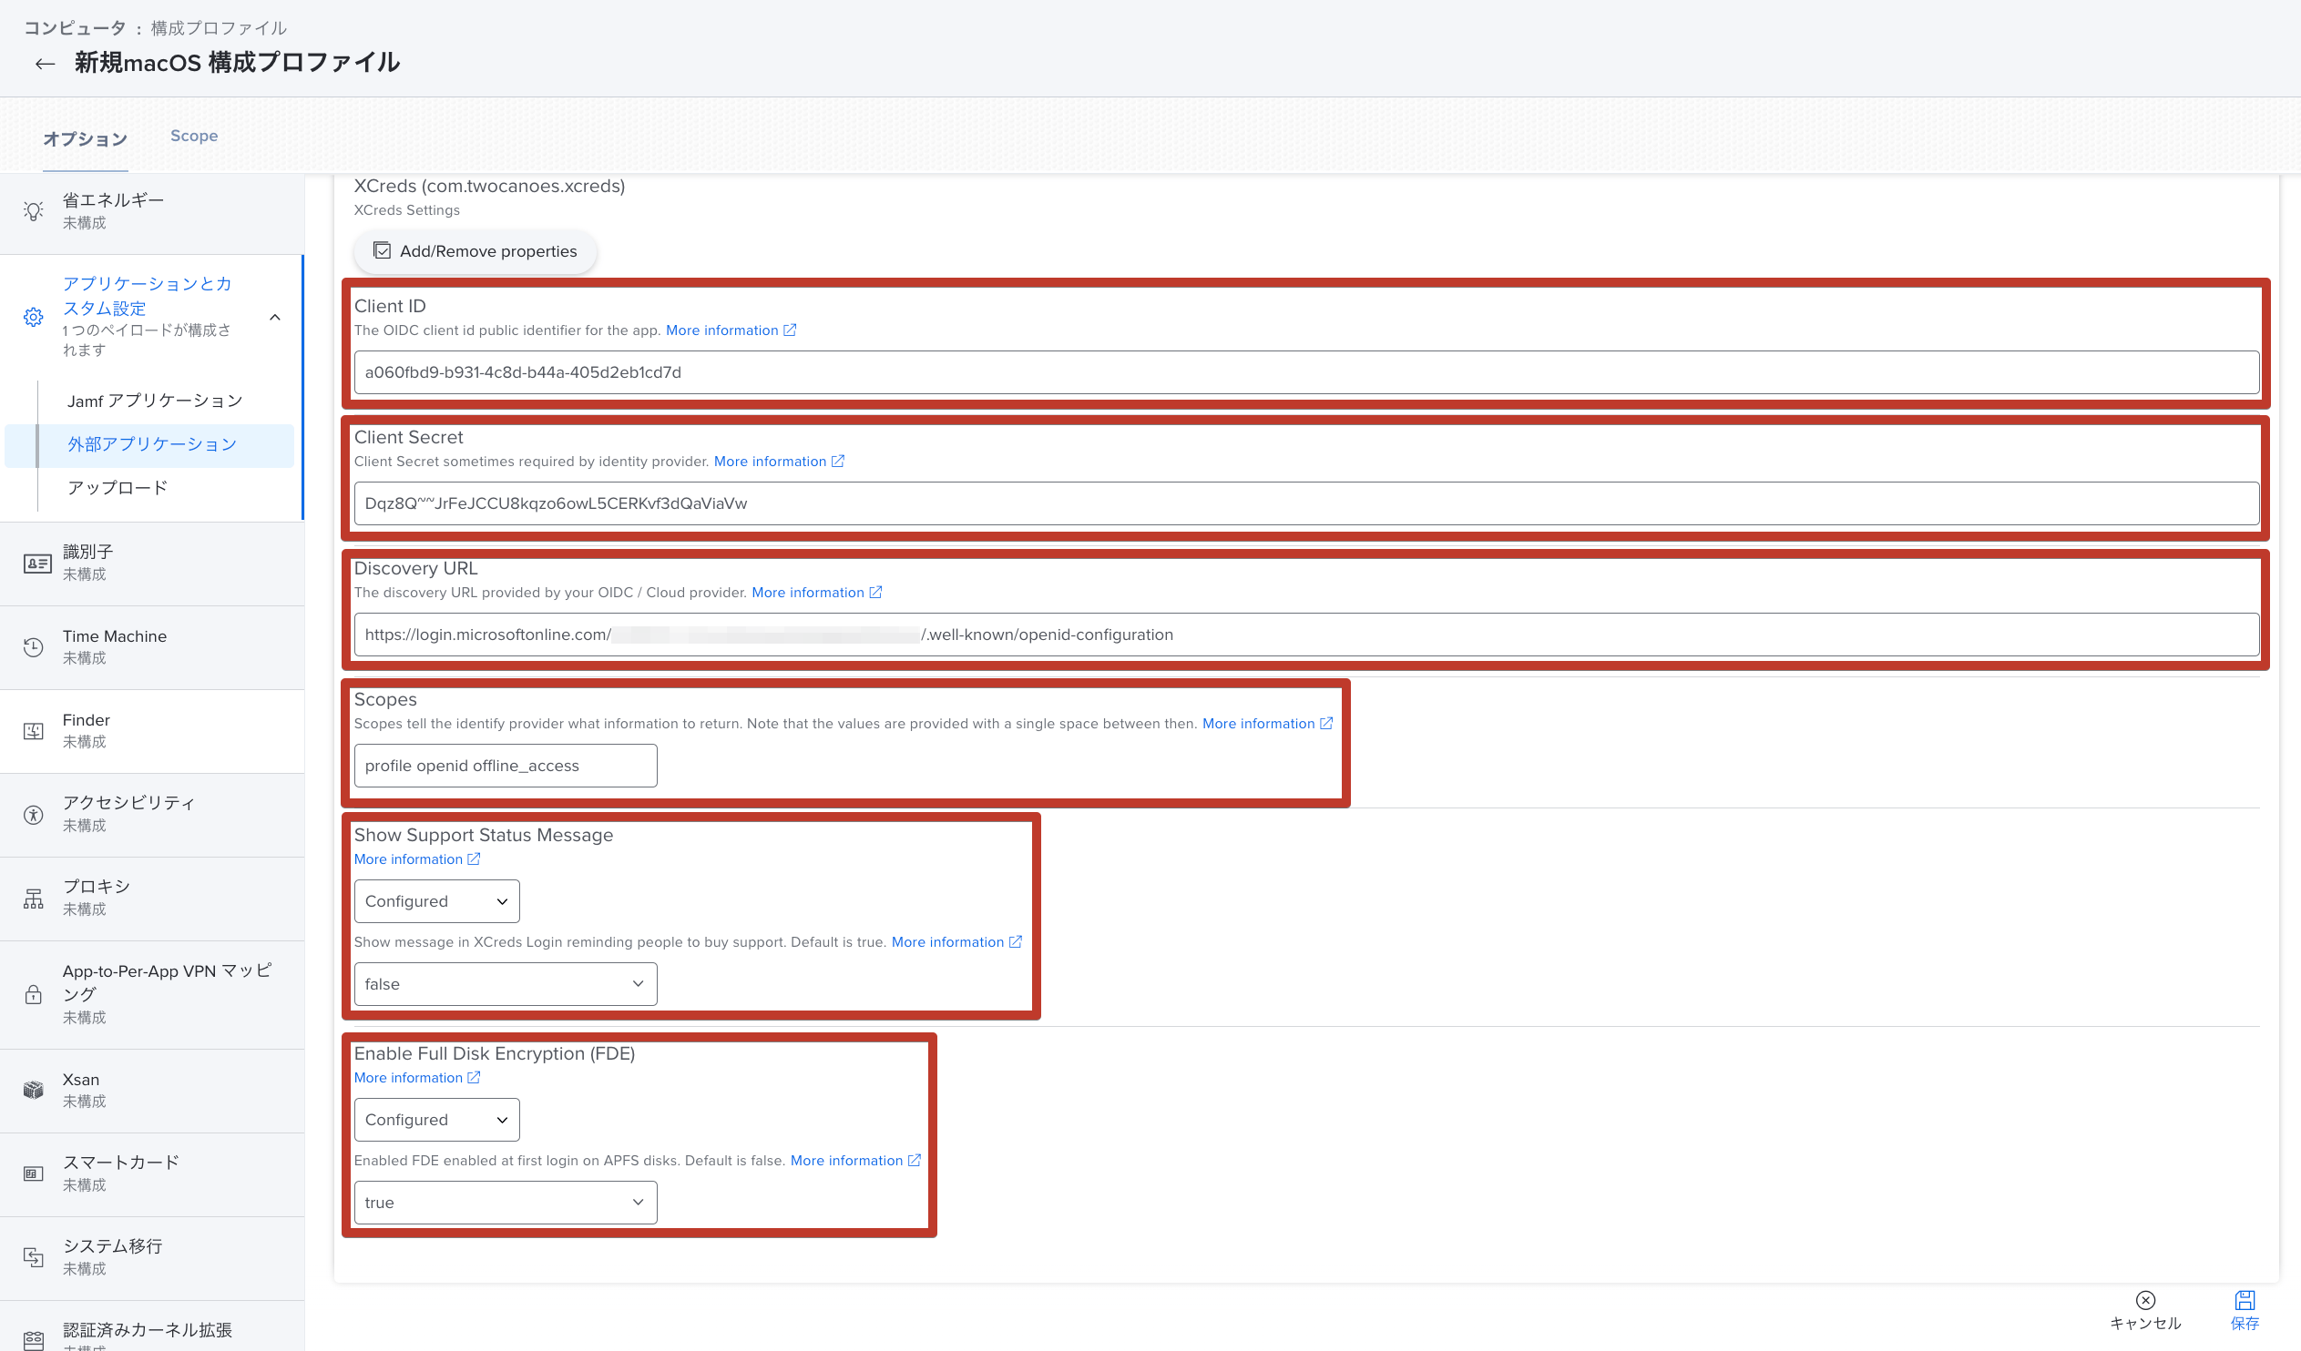
Task: Open More information link for Client Secret
Action: [779, 461]
